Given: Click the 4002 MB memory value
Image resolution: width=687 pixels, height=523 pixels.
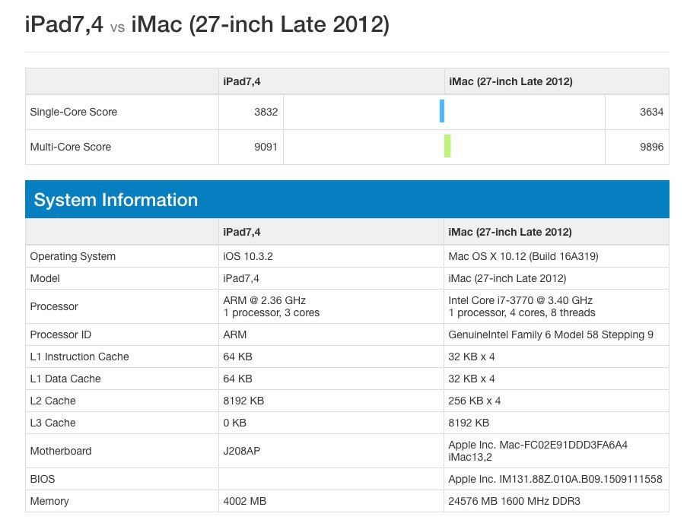Looking at the screenshot, I should tap(244, 501).
